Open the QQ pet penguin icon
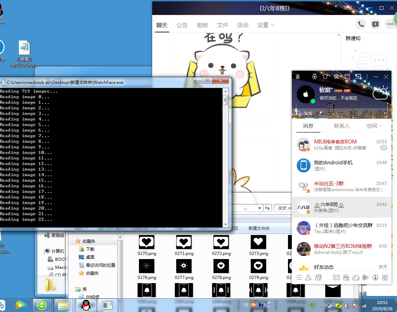Viewport: 397px width, 312px height. coord(346,278)
